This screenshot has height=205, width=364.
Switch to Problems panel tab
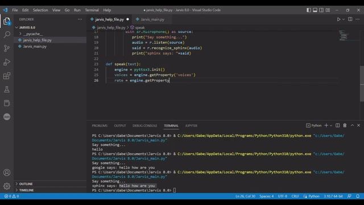point(100,125)
